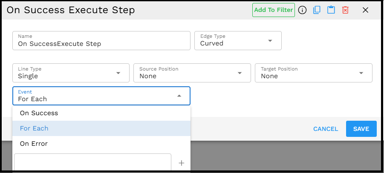Click the copy icon in header
This screenshot has height=173, width=384.
317,10
